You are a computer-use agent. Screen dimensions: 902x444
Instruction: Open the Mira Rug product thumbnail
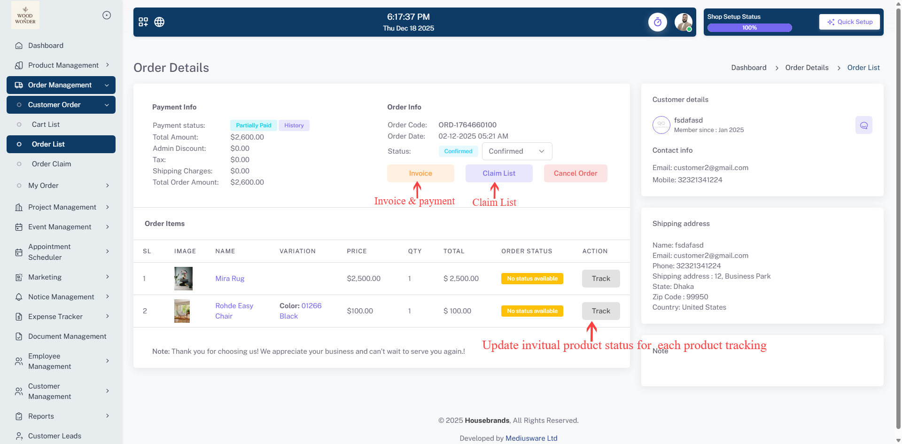(183, 279)
